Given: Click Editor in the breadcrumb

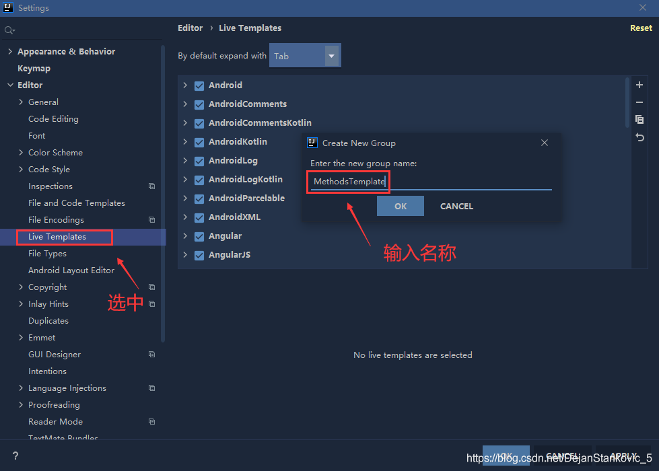Looking at the screenshot, I should click(x=190, y=28).
